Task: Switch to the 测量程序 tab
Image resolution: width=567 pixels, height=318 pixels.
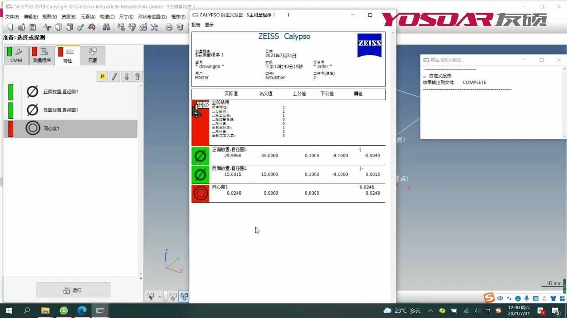Action: 42,55
